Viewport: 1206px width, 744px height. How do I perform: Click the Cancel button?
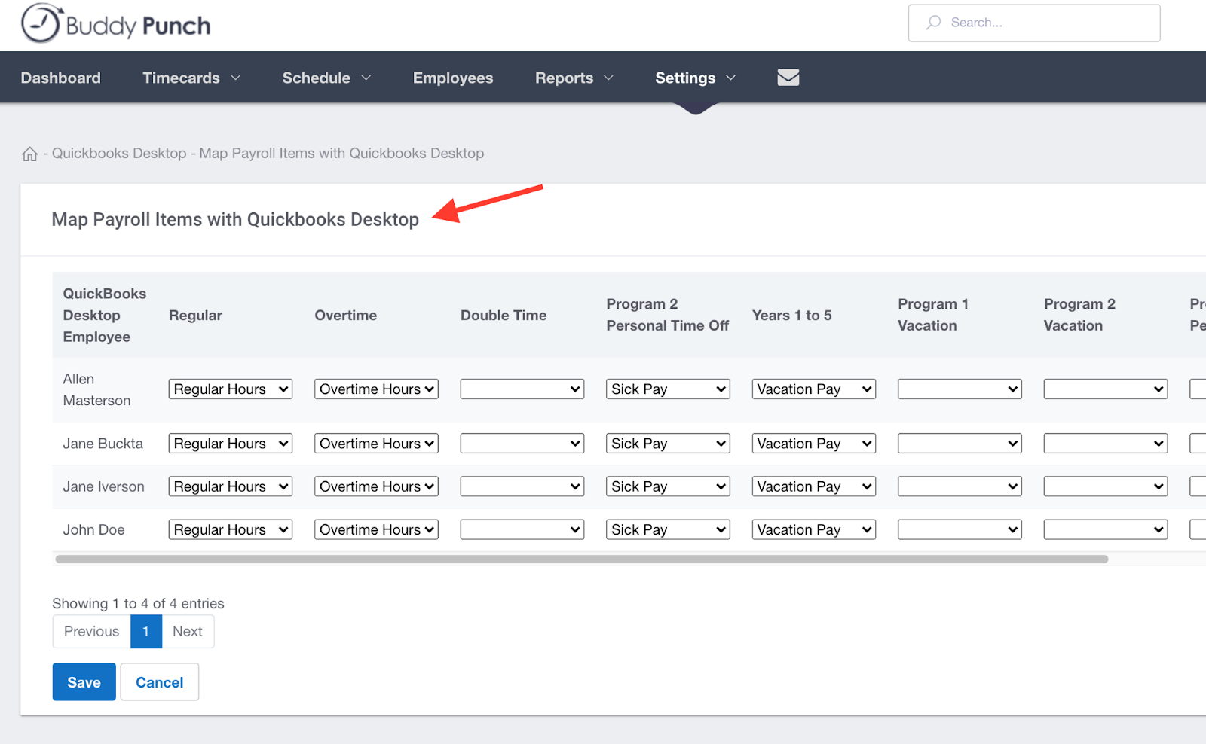[x=159, y=682]
